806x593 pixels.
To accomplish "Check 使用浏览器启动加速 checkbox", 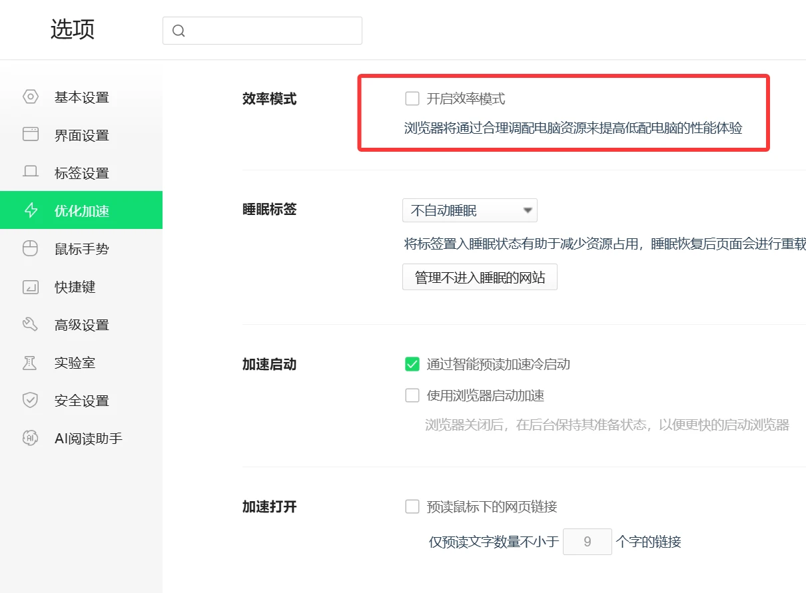I will click(x=412, y=395).
